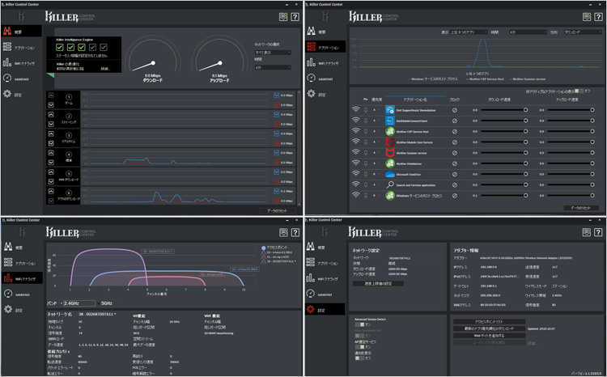607x377 pixels.
Task: Adjust download speed slider for Dell SupportAssist
Action: pos(525,110)
